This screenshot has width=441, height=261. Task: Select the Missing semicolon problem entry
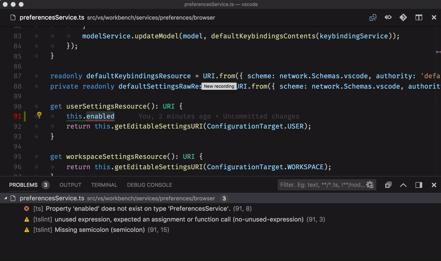(x=102, y=230)
